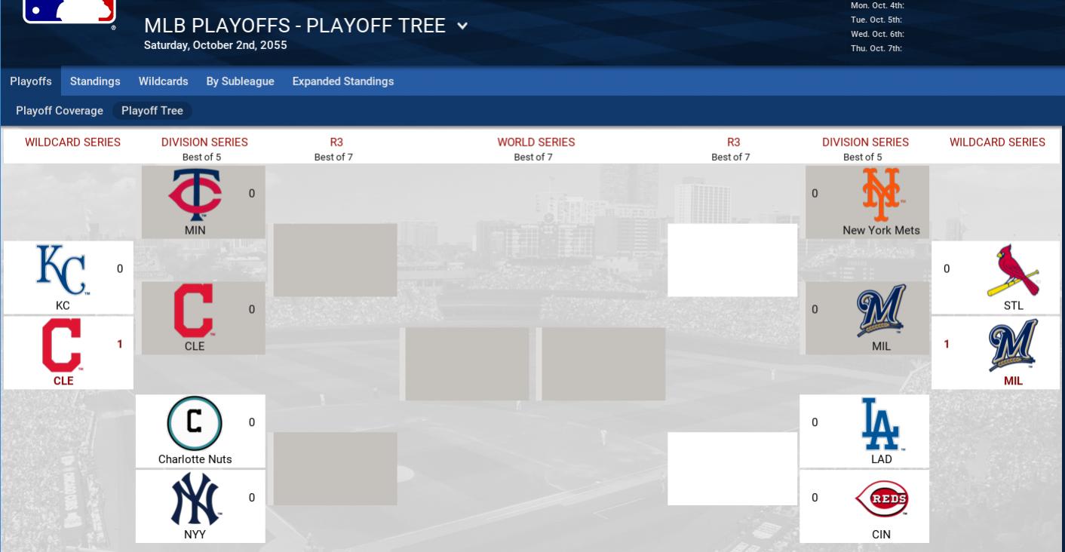Viewport: 1065px width, 552px height.
Task: Select the Minnesota Twins logo
Action: click(x=195, y=195)
